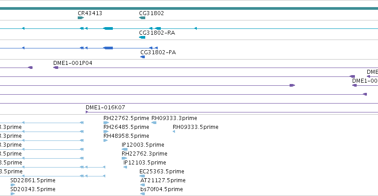The width and height of the screenshot is (378, 196).
Task: Select the large exon of the dark blue transcript
Action: [x=108, y=48]
